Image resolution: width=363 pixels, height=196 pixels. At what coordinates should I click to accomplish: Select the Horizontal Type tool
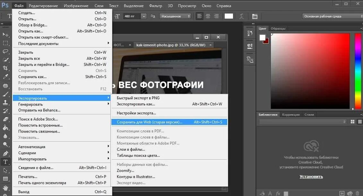(5, 162)
